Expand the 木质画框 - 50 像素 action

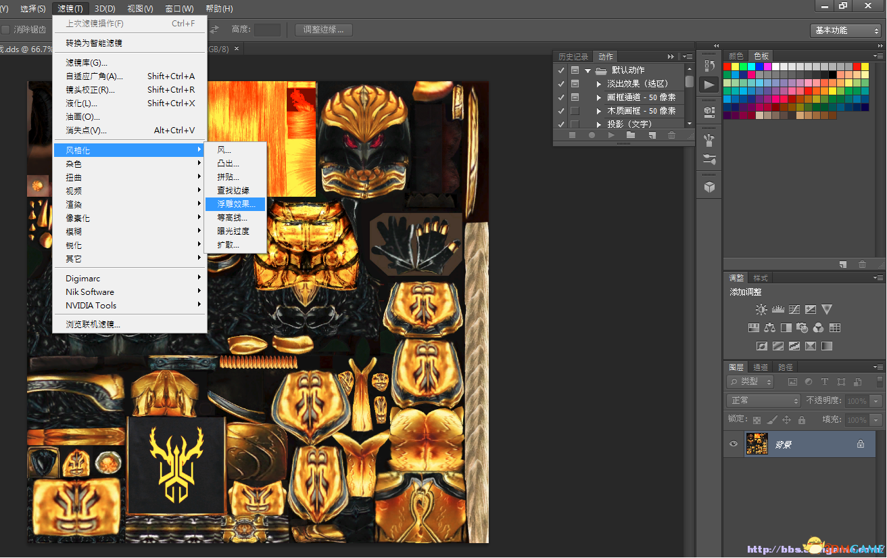(599, 111)
